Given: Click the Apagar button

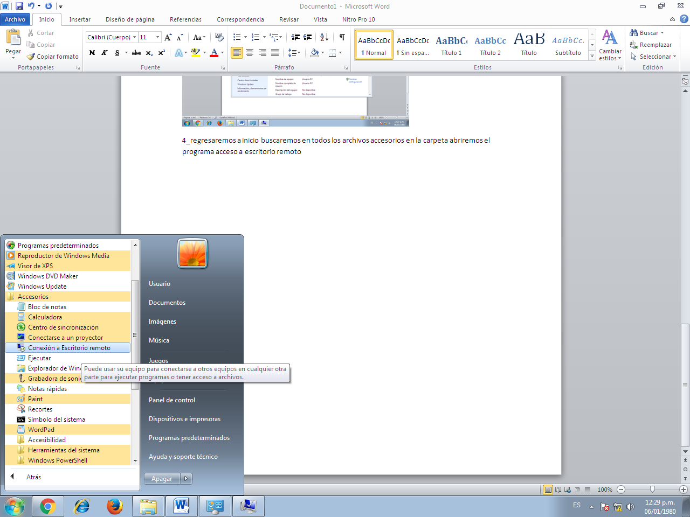Looking at the screenshot, I should point(162,478).
